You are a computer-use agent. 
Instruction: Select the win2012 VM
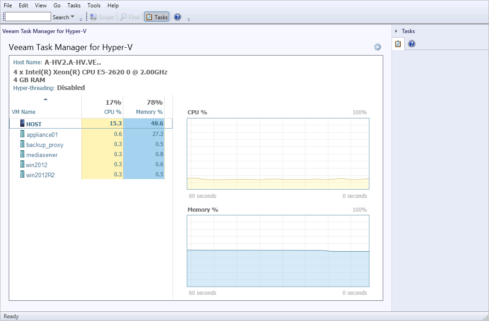36,165
